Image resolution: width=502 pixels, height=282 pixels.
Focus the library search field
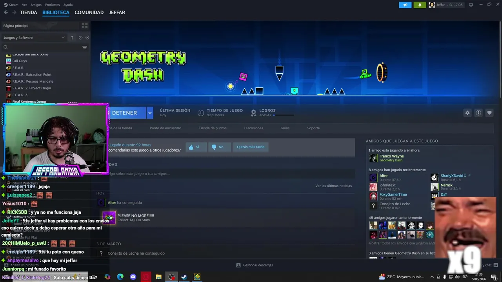tap(45, 47)
